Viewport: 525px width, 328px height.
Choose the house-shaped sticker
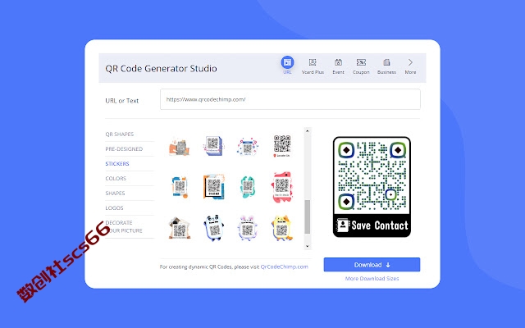click(x=180, y=228)
